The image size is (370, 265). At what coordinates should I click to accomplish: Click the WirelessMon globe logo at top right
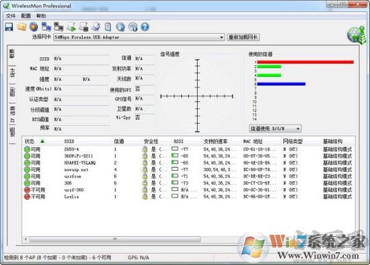(x=357, y=35)
